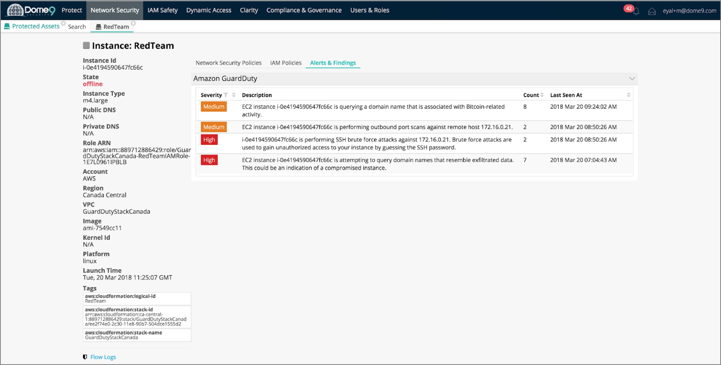Collapse the Amazon GuardDuty section chevron
The width and height of the screenshot is (721, 365).
[x=632, y=78]
